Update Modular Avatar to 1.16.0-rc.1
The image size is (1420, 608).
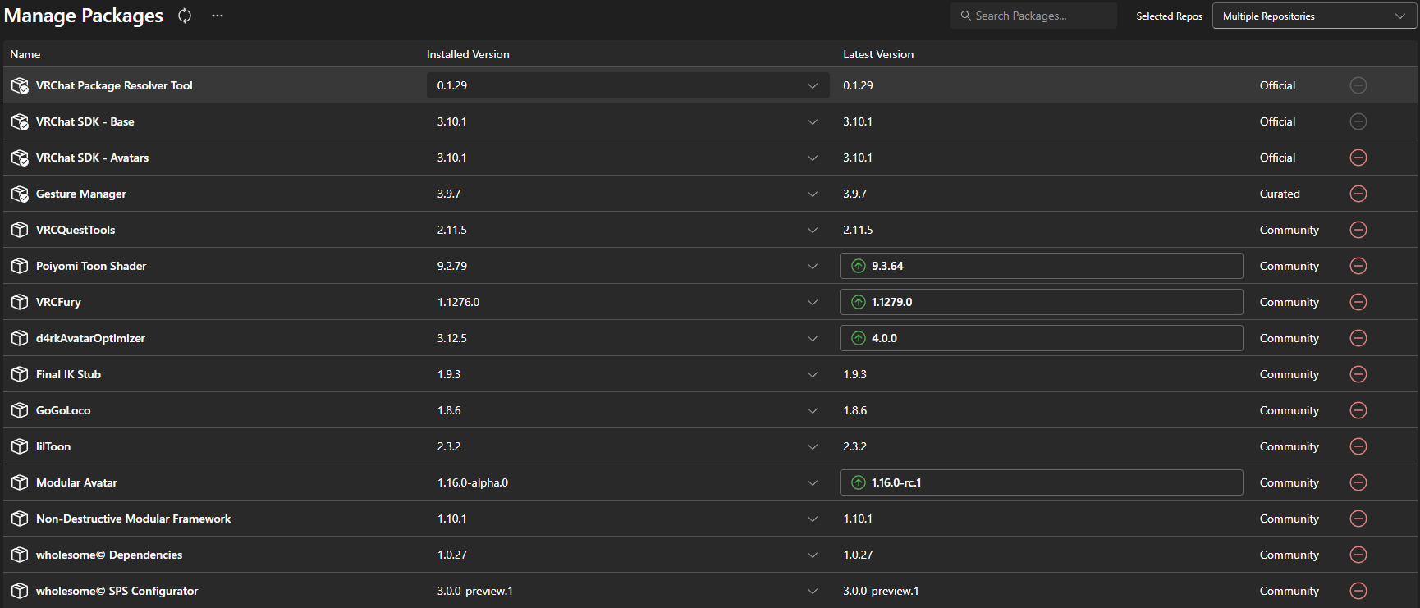pos(1041,482)
